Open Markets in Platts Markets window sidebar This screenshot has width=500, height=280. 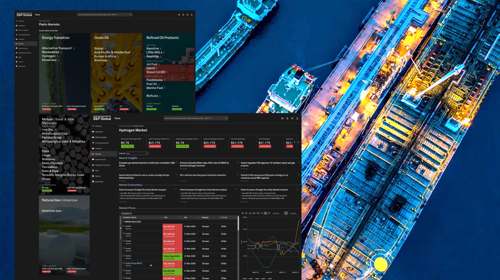[26, 44]
